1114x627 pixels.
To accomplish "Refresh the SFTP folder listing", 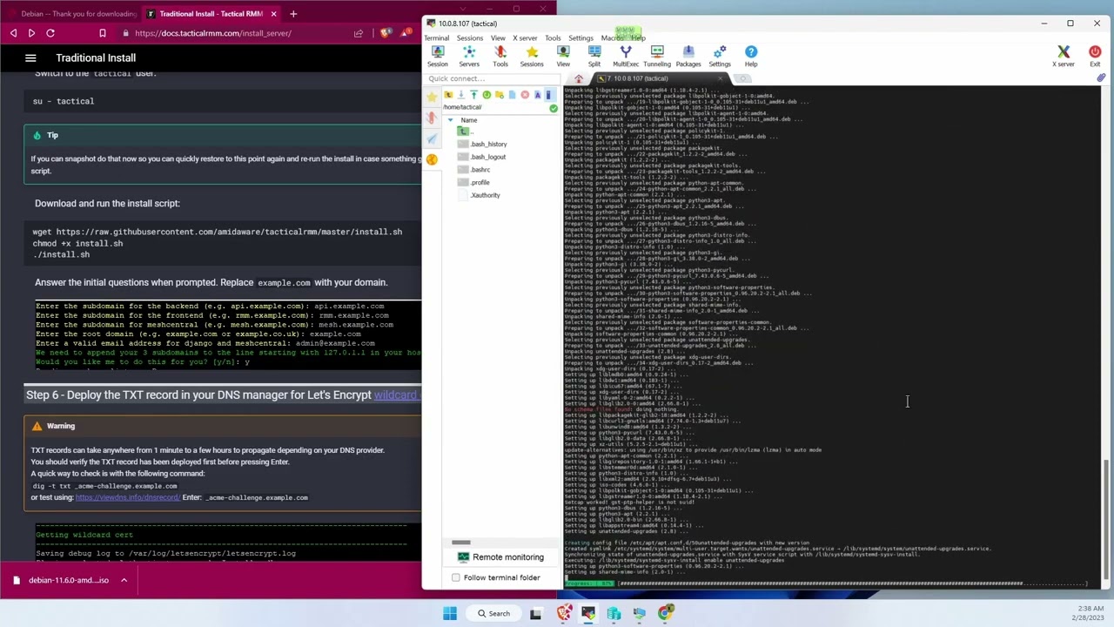I will pyautogui.click(x=487, y=95).
